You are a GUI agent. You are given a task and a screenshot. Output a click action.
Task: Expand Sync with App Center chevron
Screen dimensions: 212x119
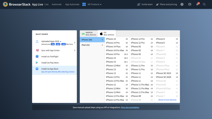(x=75, y=50)
